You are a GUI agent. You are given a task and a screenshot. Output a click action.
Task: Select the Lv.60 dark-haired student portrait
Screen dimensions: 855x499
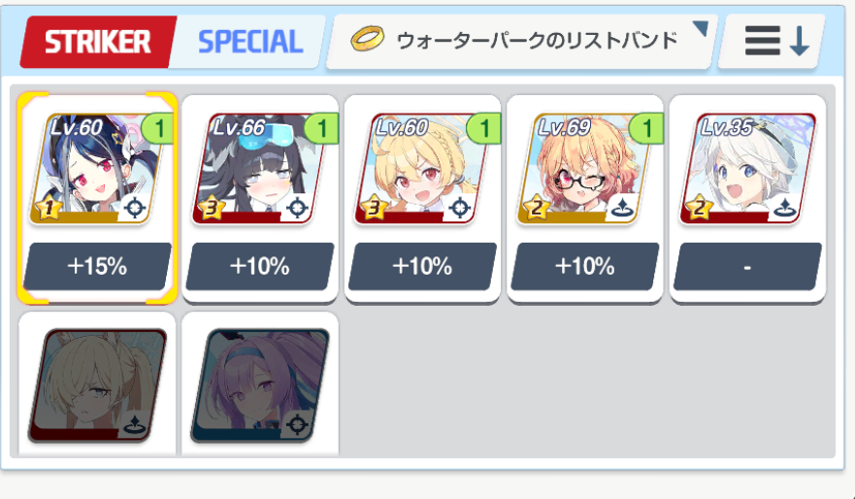point(98,169)
